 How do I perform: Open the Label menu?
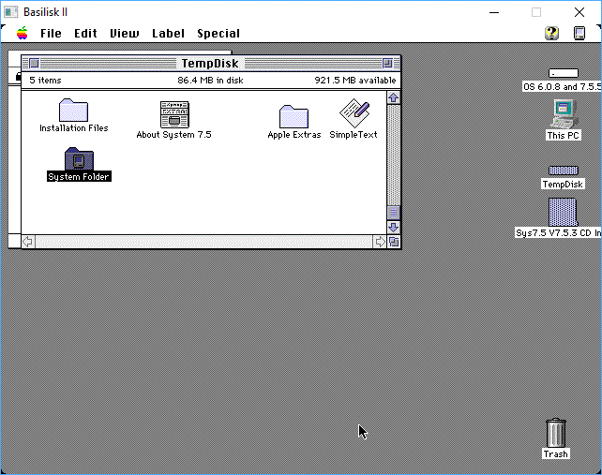tap(168, 34)
